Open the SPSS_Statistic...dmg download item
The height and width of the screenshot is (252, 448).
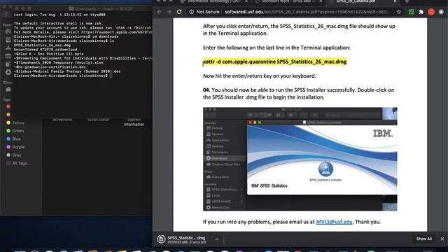[186, 239]
